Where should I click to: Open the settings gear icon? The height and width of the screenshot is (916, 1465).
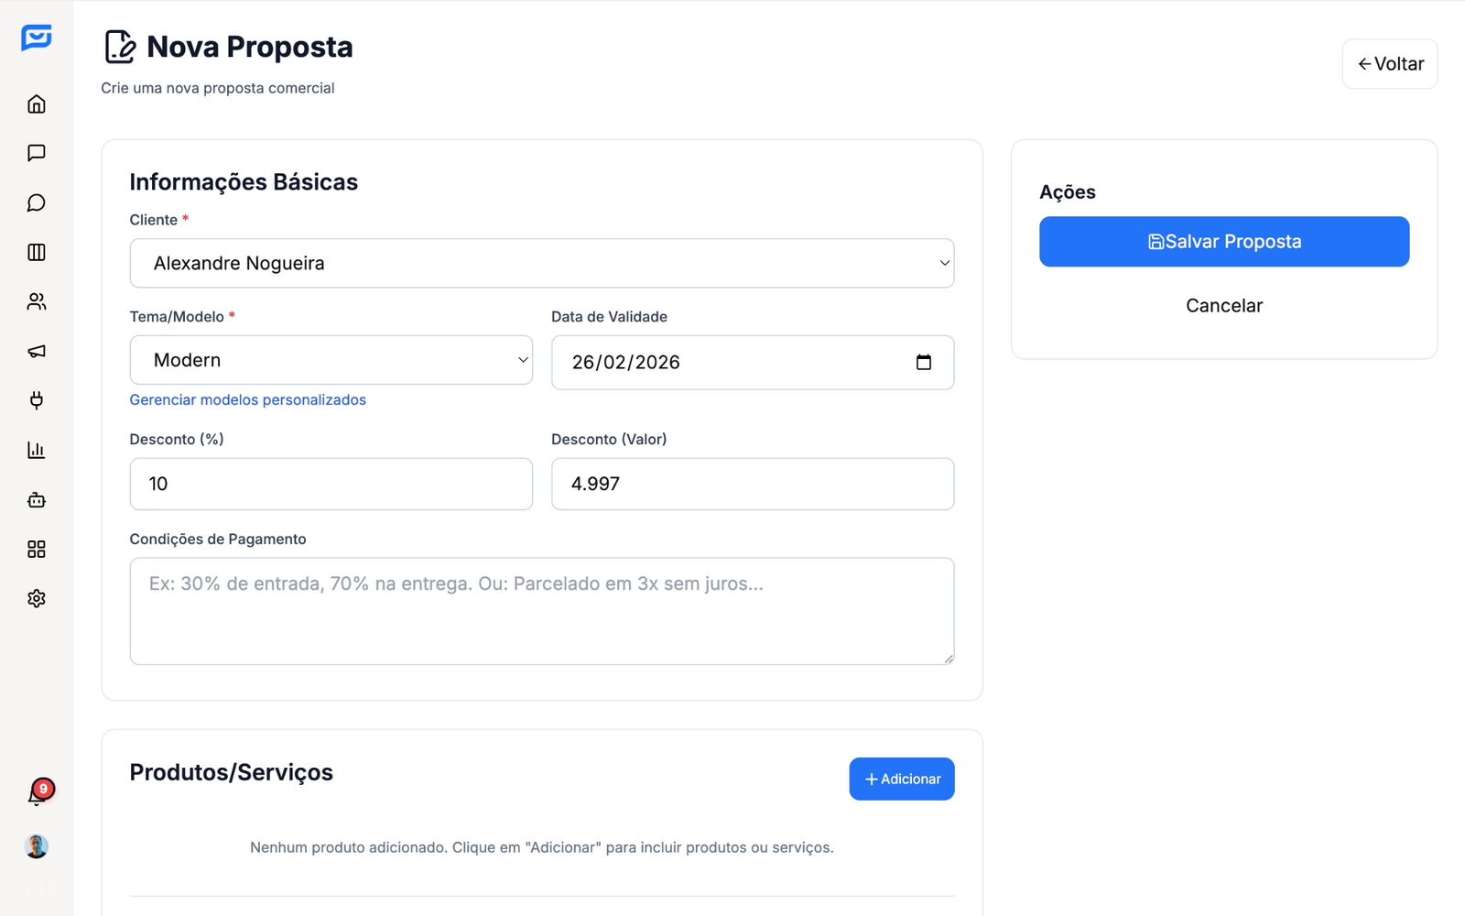[x=37, y=599]
